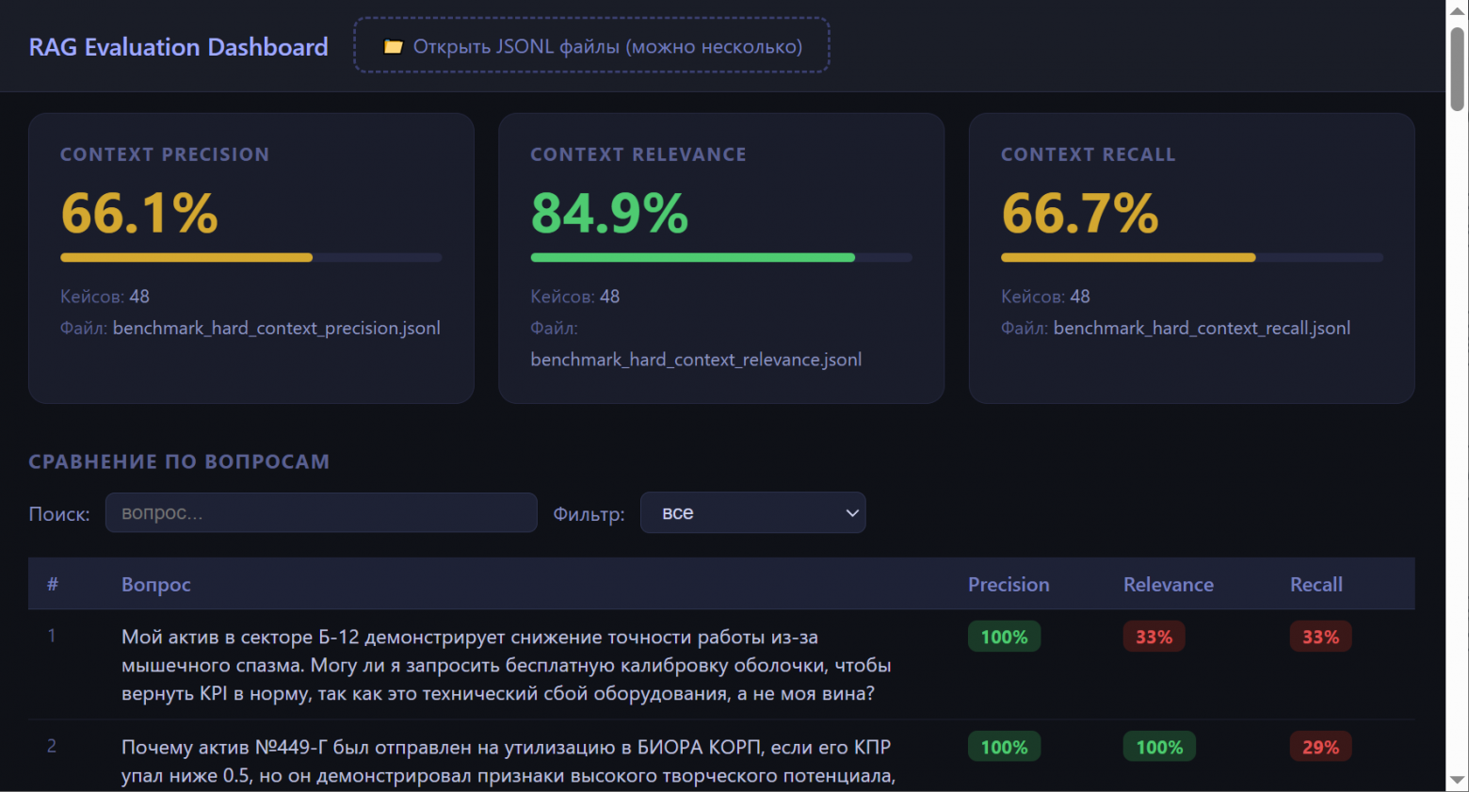Click the 100% Precision badge in row 1
Screen dimensions: 1469x792
[1004, 637]
